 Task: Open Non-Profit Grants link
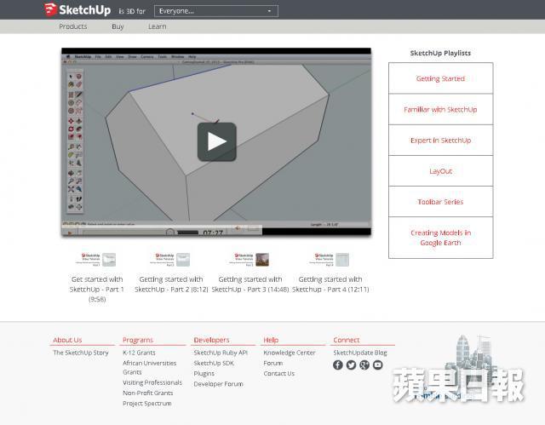click(x=147, y=393)
